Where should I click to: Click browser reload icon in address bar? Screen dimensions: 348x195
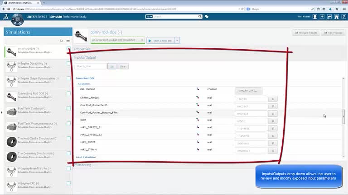click(x=242, y=9)
